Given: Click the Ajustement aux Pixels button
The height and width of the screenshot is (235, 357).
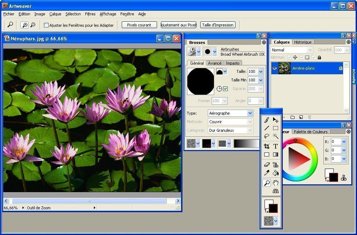Looking at the screenshot, I should coord(179,25).
